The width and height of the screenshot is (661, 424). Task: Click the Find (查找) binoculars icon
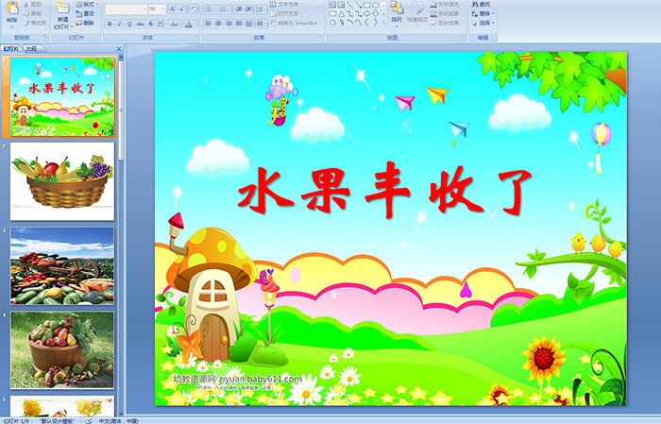475,4
